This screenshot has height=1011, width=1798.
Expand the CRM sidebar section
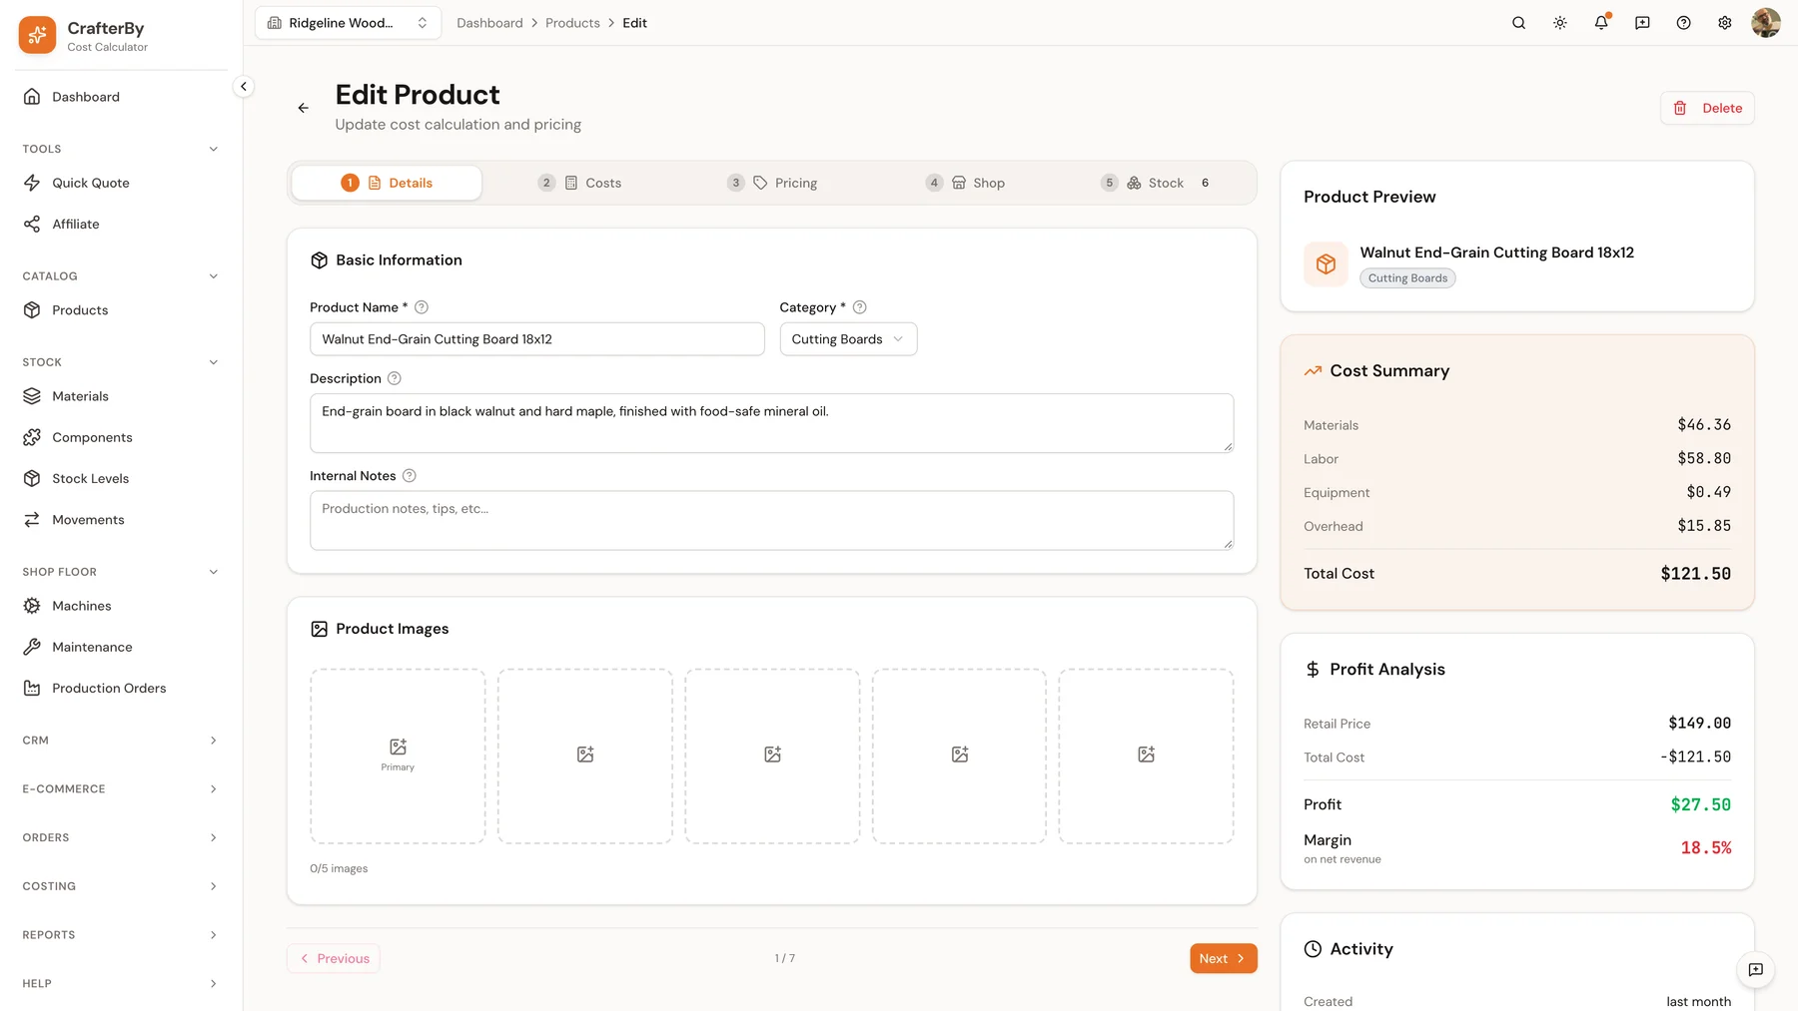pyautogui.click(x=121, y=741)
